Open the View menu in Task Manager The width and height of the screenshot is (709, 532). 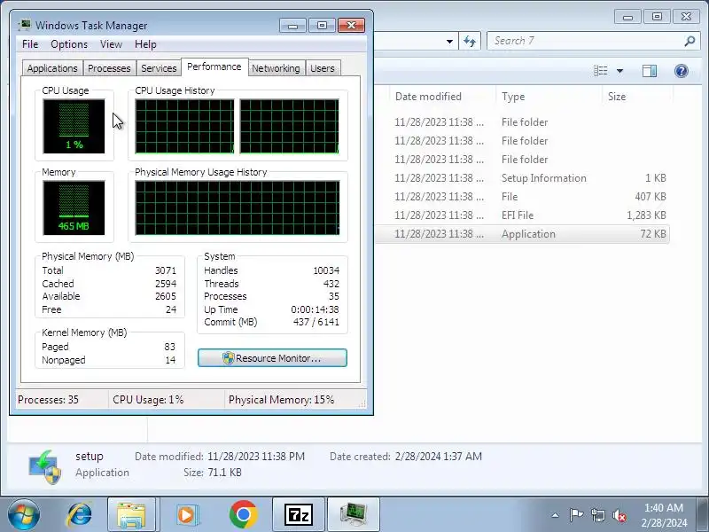111,44
